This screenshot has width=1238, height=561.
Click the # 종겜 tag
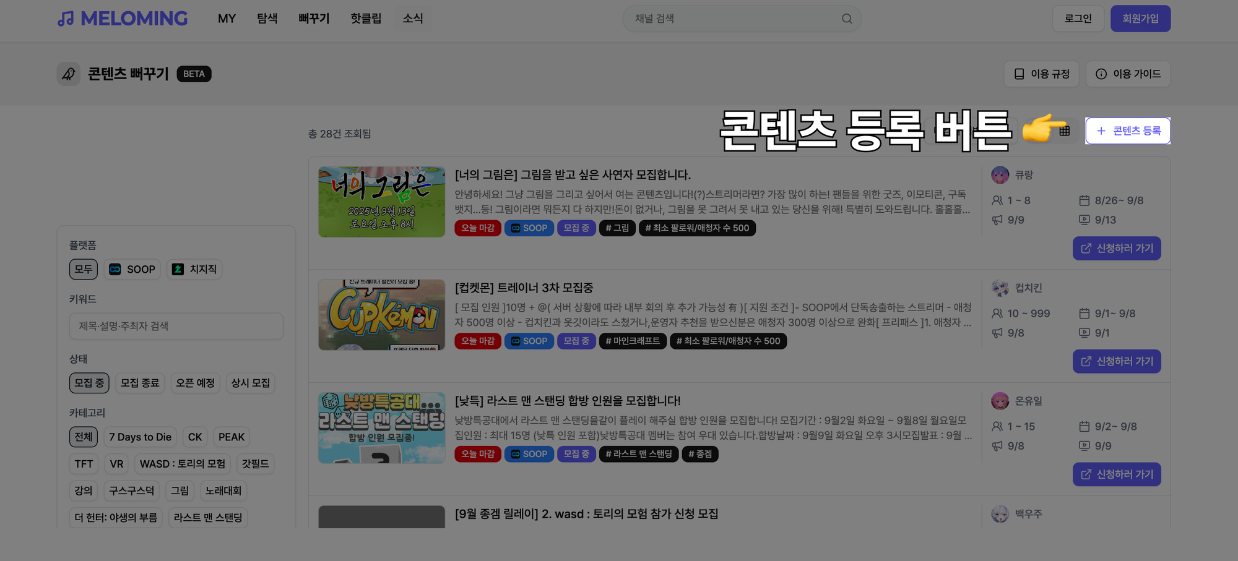click(x=700, y=454)
